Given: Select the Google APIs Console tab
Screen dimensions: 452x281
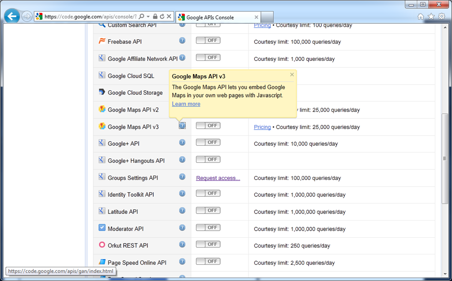Looking at the screenshot, I should tap(218, 17).
